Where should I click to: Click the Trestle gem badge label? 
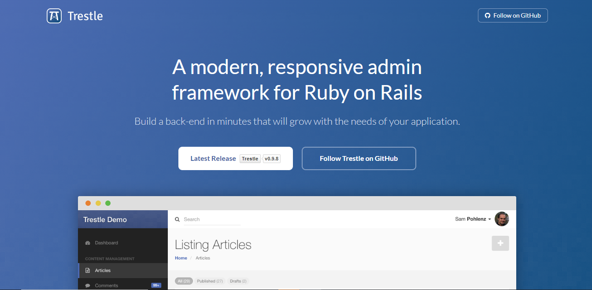250,159
